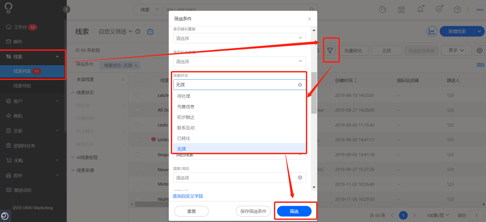Click the AI robot icon beside 自定义筛选
Image resolution: width=486 pixels, height=222 pixels.
[x=150, y=32]
